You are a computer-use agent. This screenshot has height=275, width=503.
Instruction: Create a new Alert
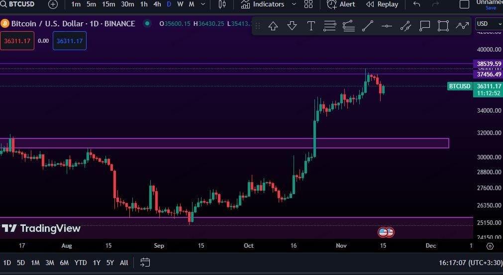(x=341, y=4)
